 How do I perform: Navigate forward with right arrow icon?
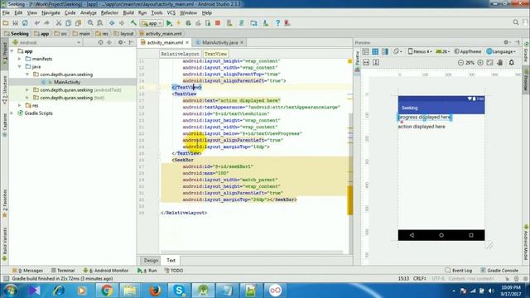[x=122, y=23]
